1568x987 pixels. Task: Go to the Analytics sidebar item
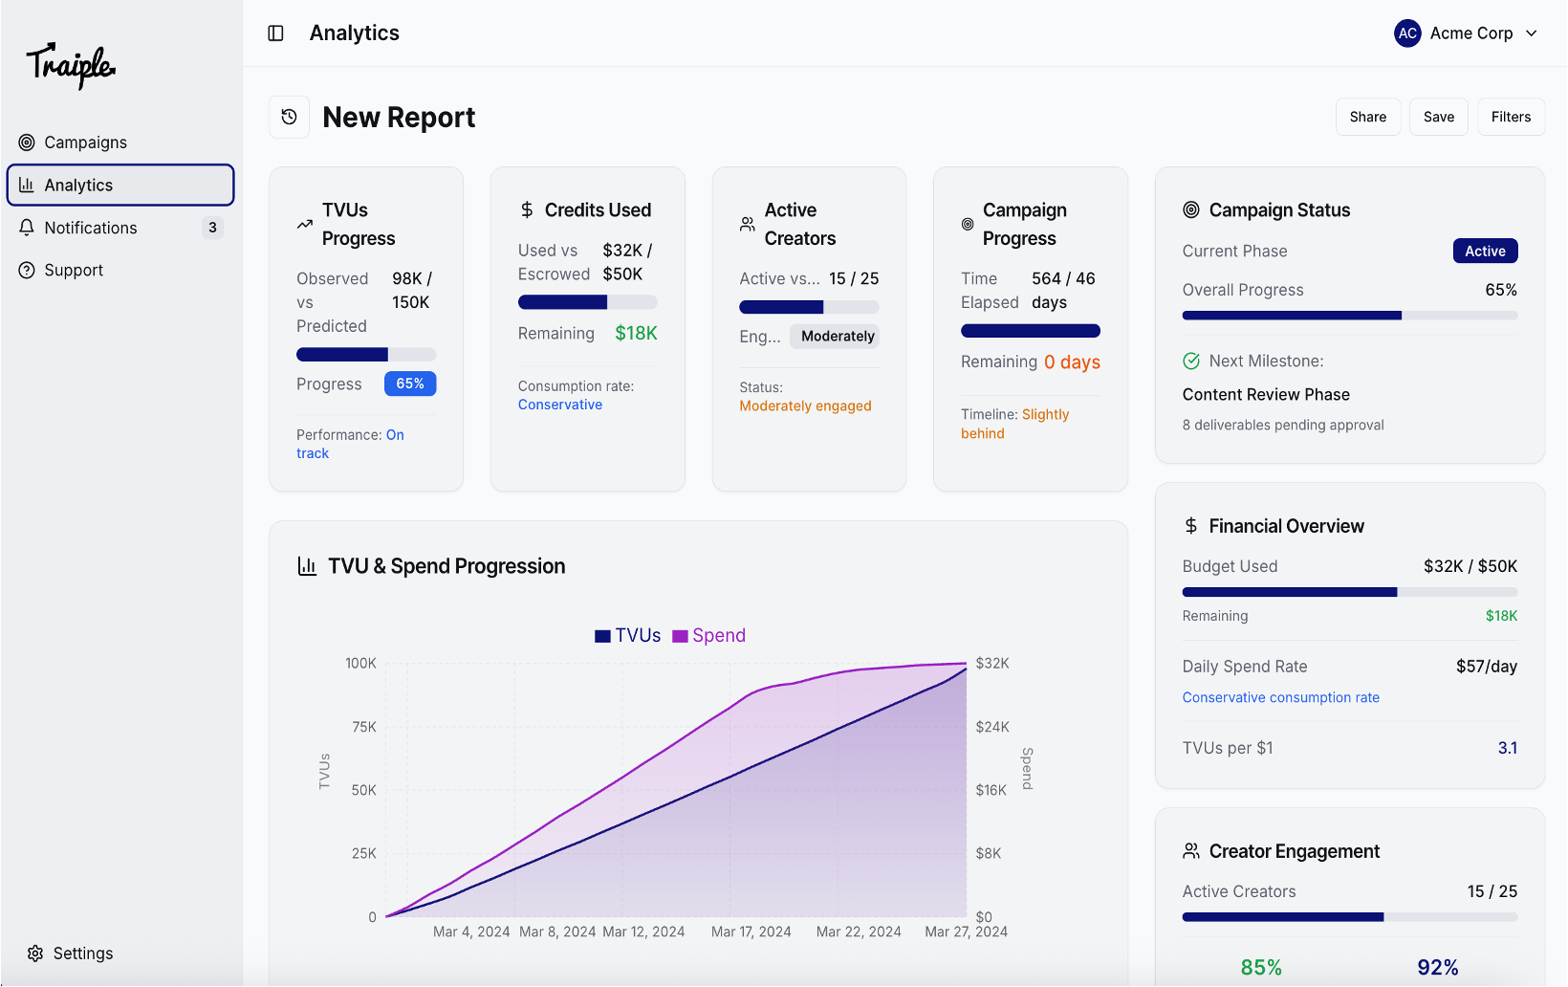120,186
